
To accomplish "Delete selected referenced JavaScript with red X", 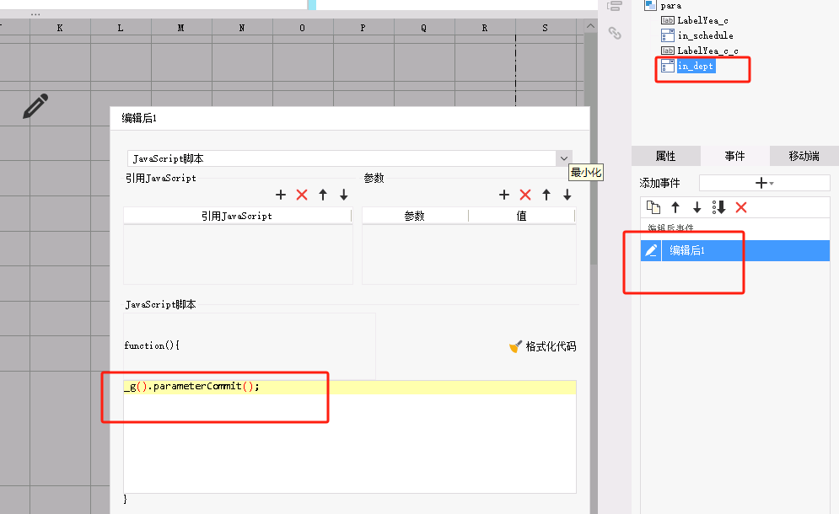I will tap(302, 195).
